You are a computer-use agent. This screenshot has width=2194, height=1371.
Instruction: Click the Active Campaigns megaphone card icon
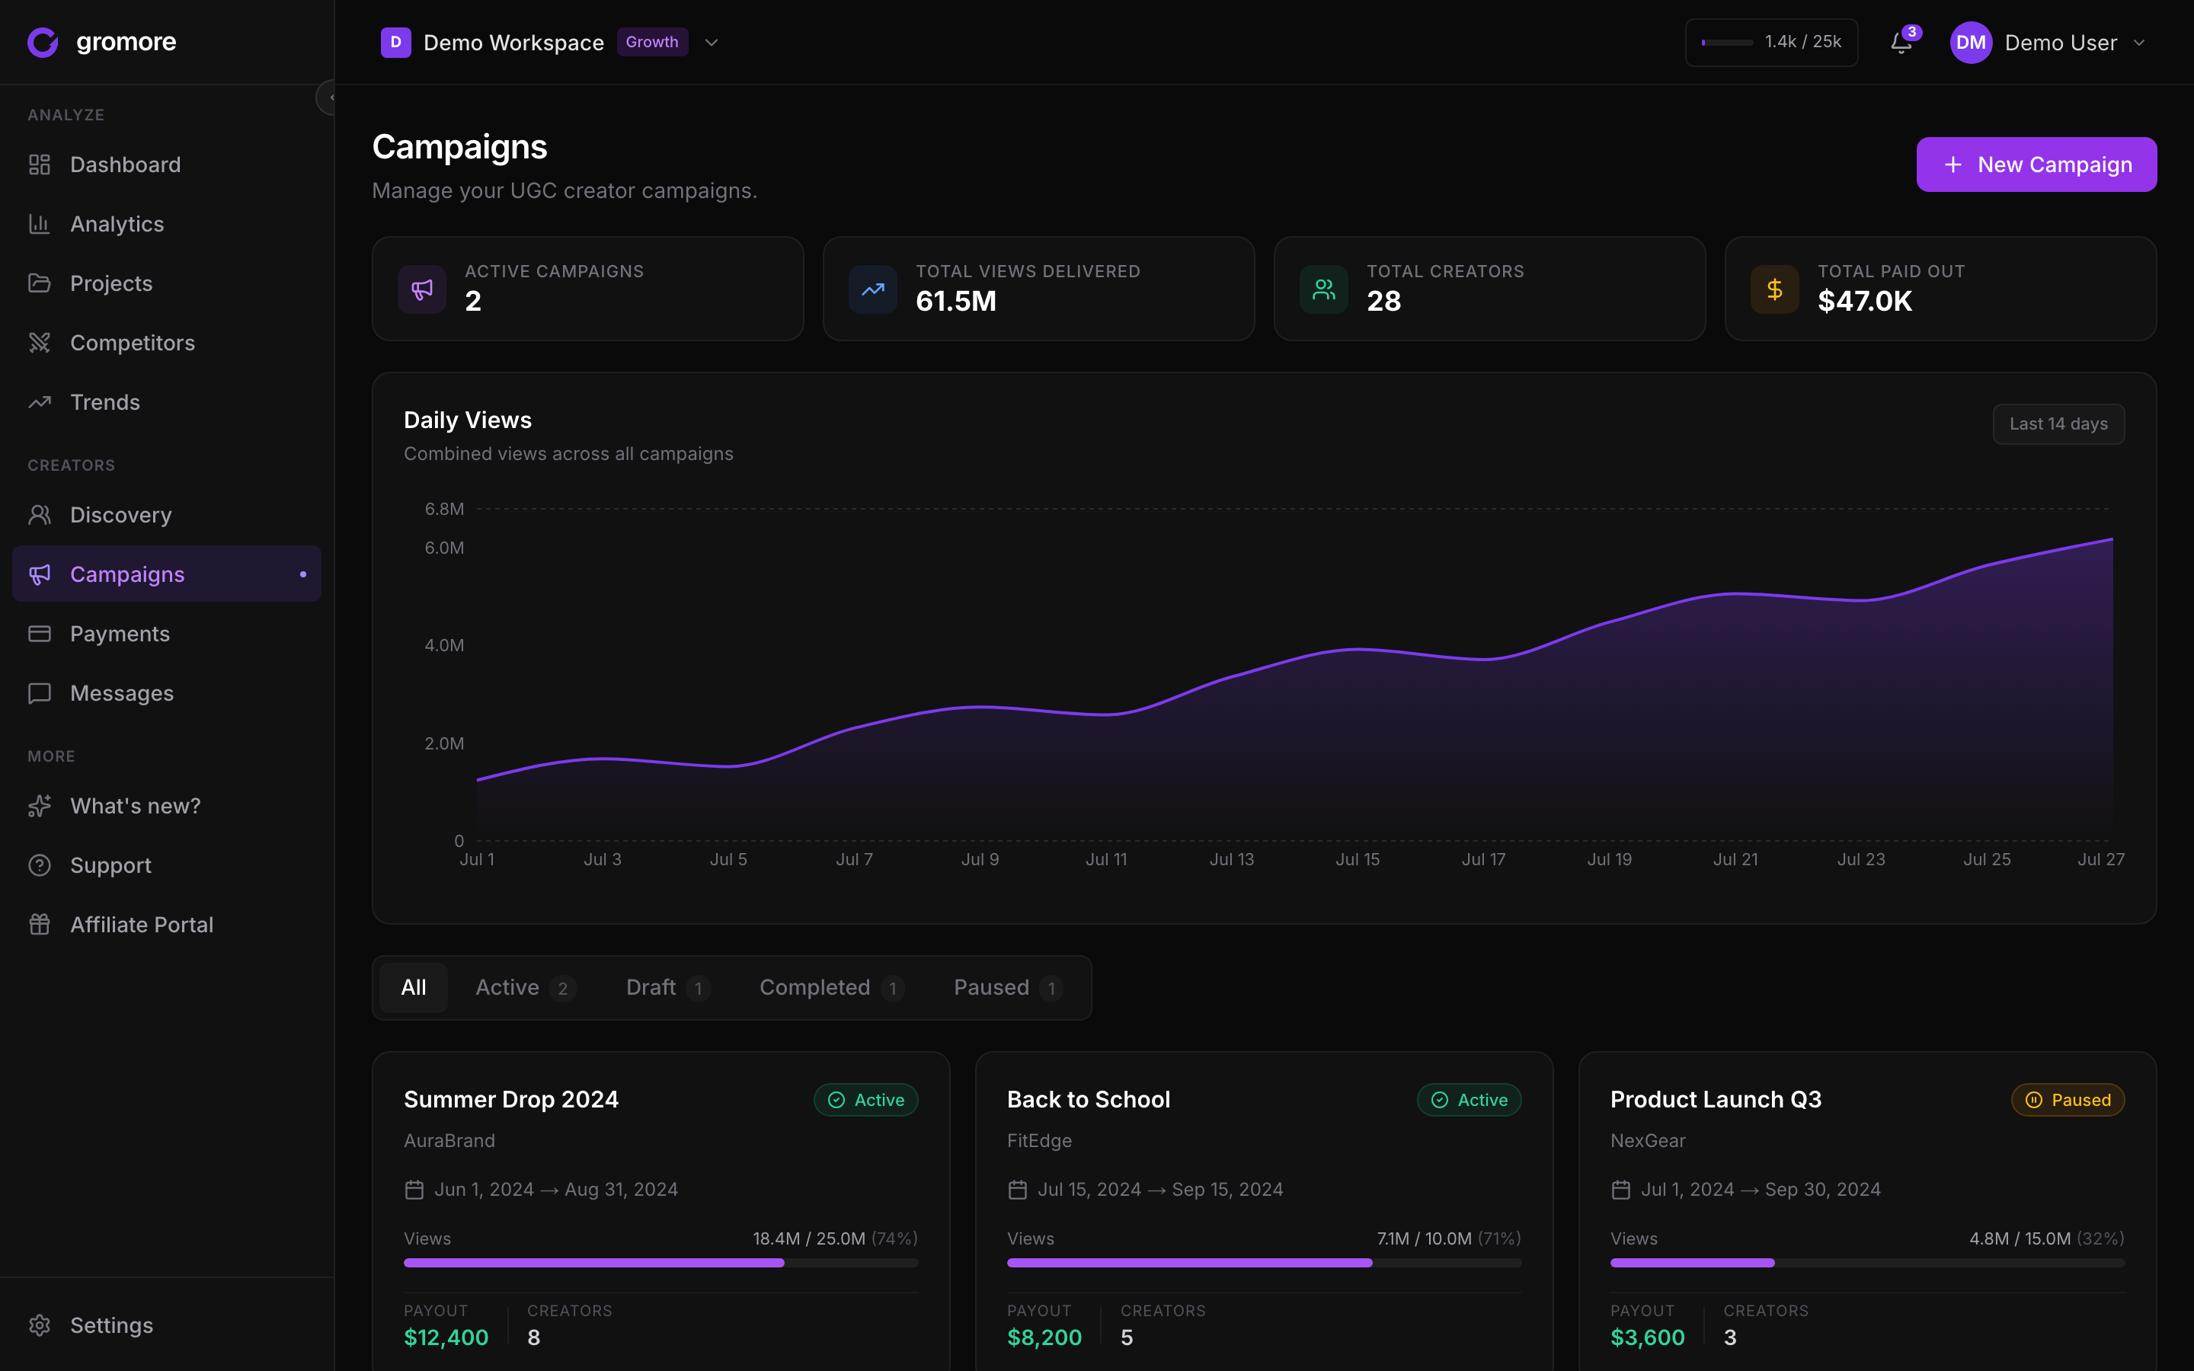[421, 289]
